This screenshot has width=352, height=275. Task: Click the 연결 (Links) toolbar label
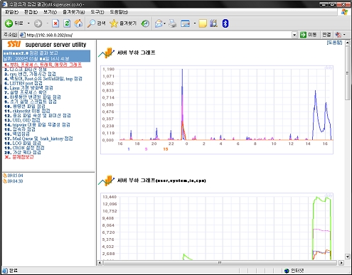[326, 35]
